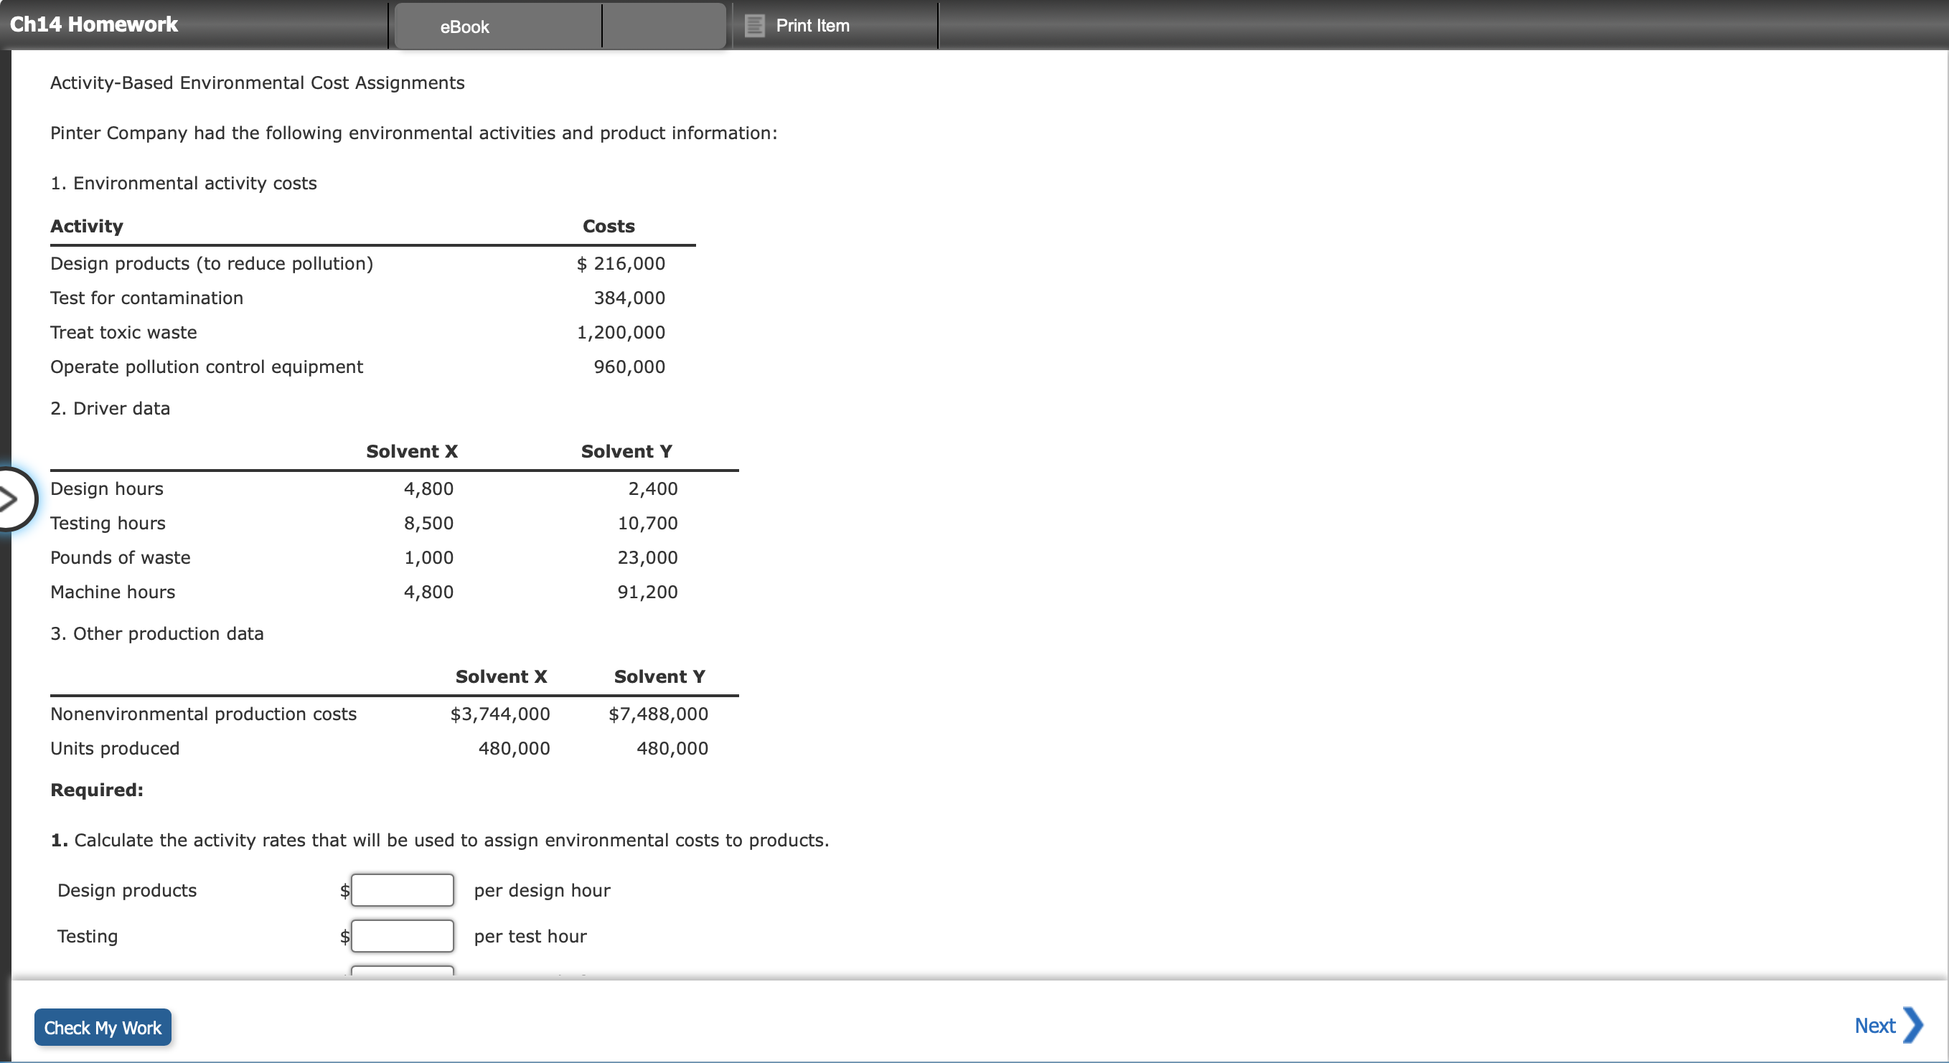Select the Solvent Y header in production data

click(658, 676)
